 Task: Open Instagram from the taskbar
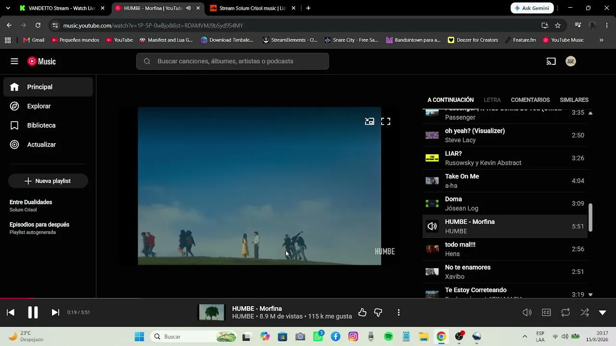pyautogui.click(x=353, y=336)
